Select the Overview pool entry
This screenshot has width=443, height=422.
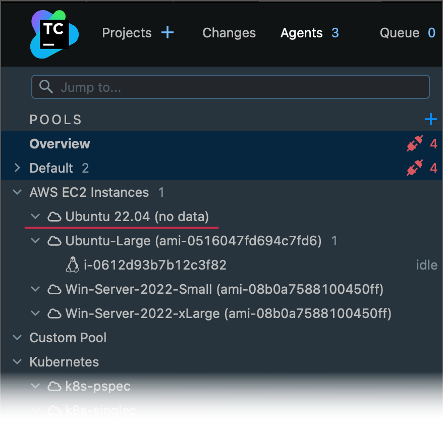coord(60,143)
